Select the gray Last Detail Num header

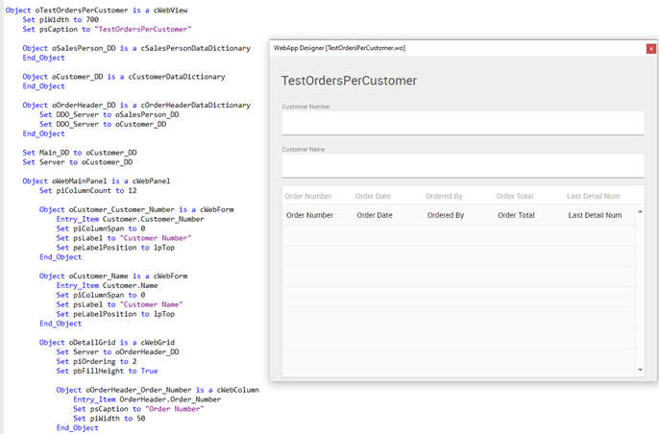593,196
